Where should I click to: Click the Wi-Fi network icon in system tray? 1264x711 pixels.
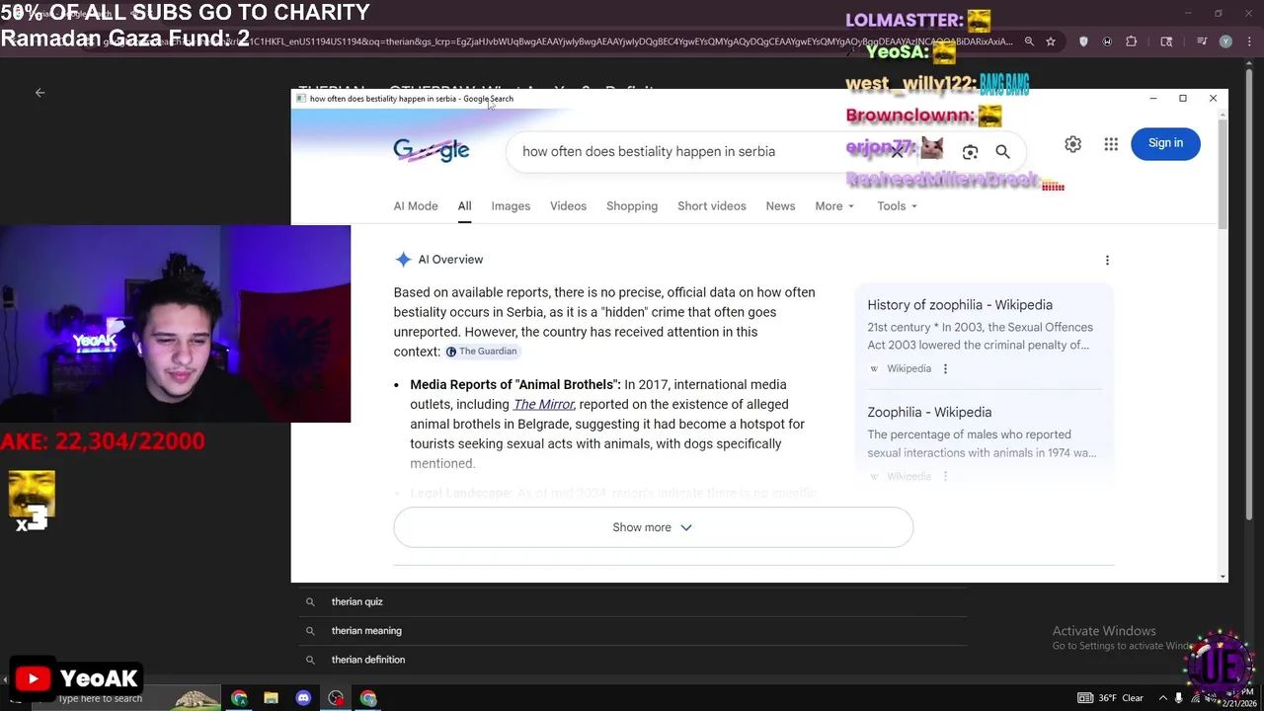pyautogui.click(x=1195, y=698)
